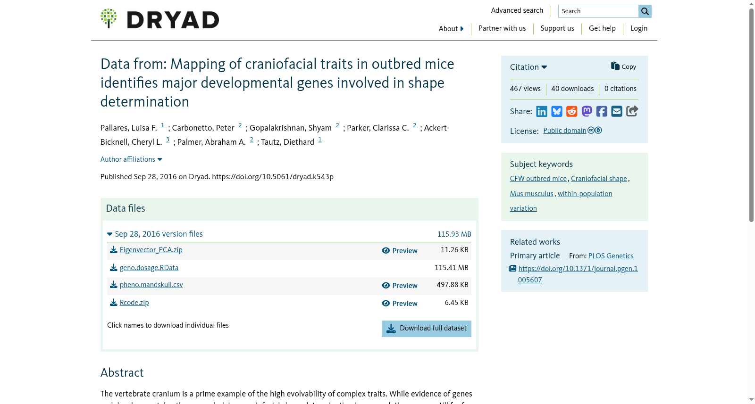755x404 pixels.
Task: Preview the pheno.mandskull.csv file
Action: point(400,286)
